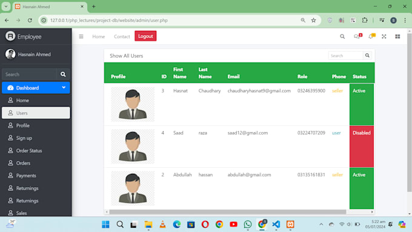Click the Hasnain Ahmed user name link
The height and width of the screenshot is (232, 412).
(35, 55)
